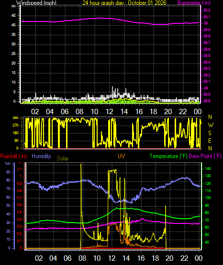Click the 30.1 barometer axis value

(x=207, y=17)
